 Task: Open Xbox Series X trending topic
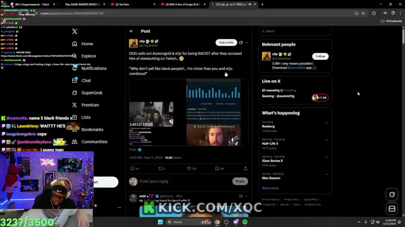pyautogui.click(x=272, y=161)
